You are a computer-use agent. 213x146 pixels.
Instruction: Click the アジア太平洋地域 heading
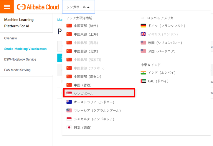pyautogui.click(x=79, y=18)
